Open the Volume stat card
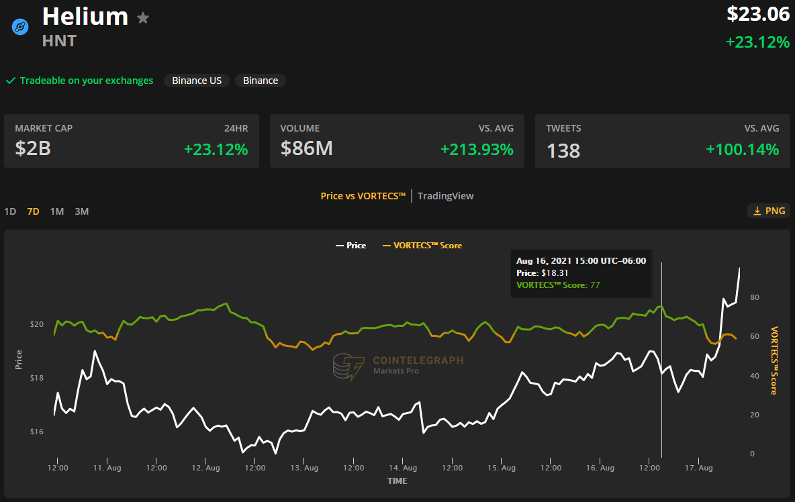 (x=397, y=141)
